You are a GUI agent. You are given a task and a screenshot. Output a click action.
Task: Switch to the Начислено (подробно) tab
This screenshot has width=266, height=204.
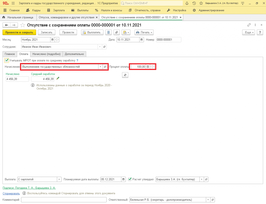pos(46,54)
